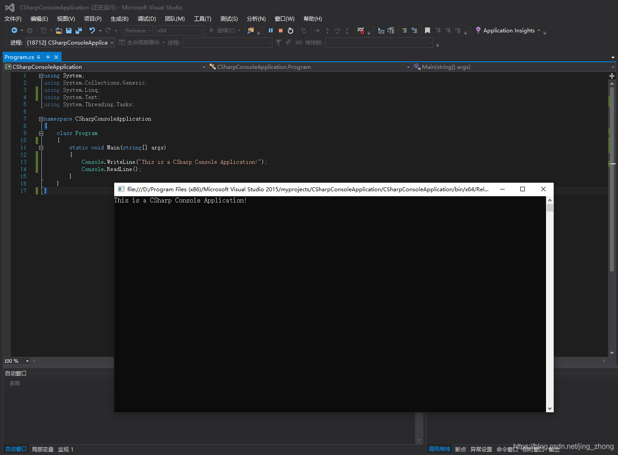Screen dimensions: 618x455
Task: Click the Open File folder icon
Action: coord(59,31)
